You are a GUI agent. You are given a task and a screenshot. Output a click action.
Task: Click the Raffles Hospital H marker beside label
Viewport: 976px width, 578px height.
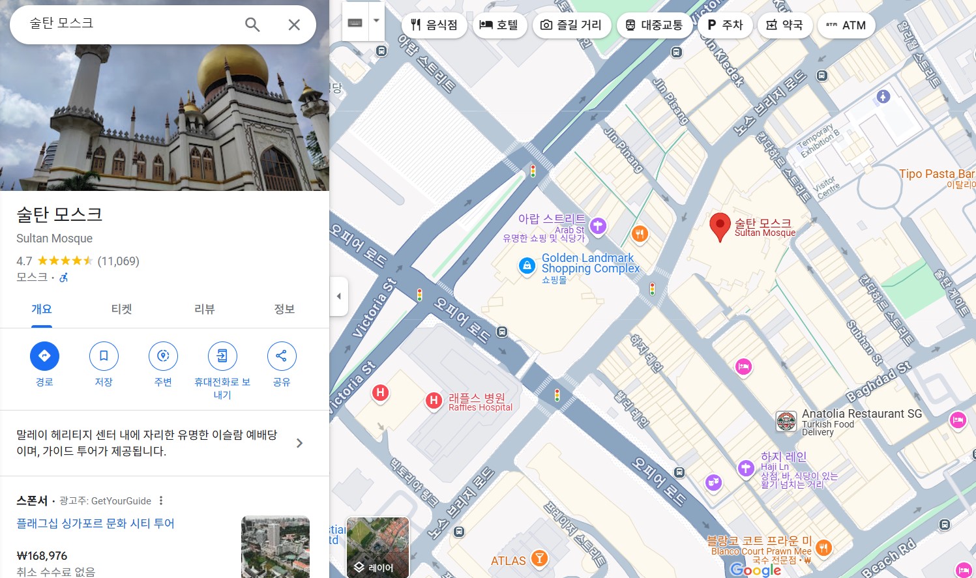434,401
